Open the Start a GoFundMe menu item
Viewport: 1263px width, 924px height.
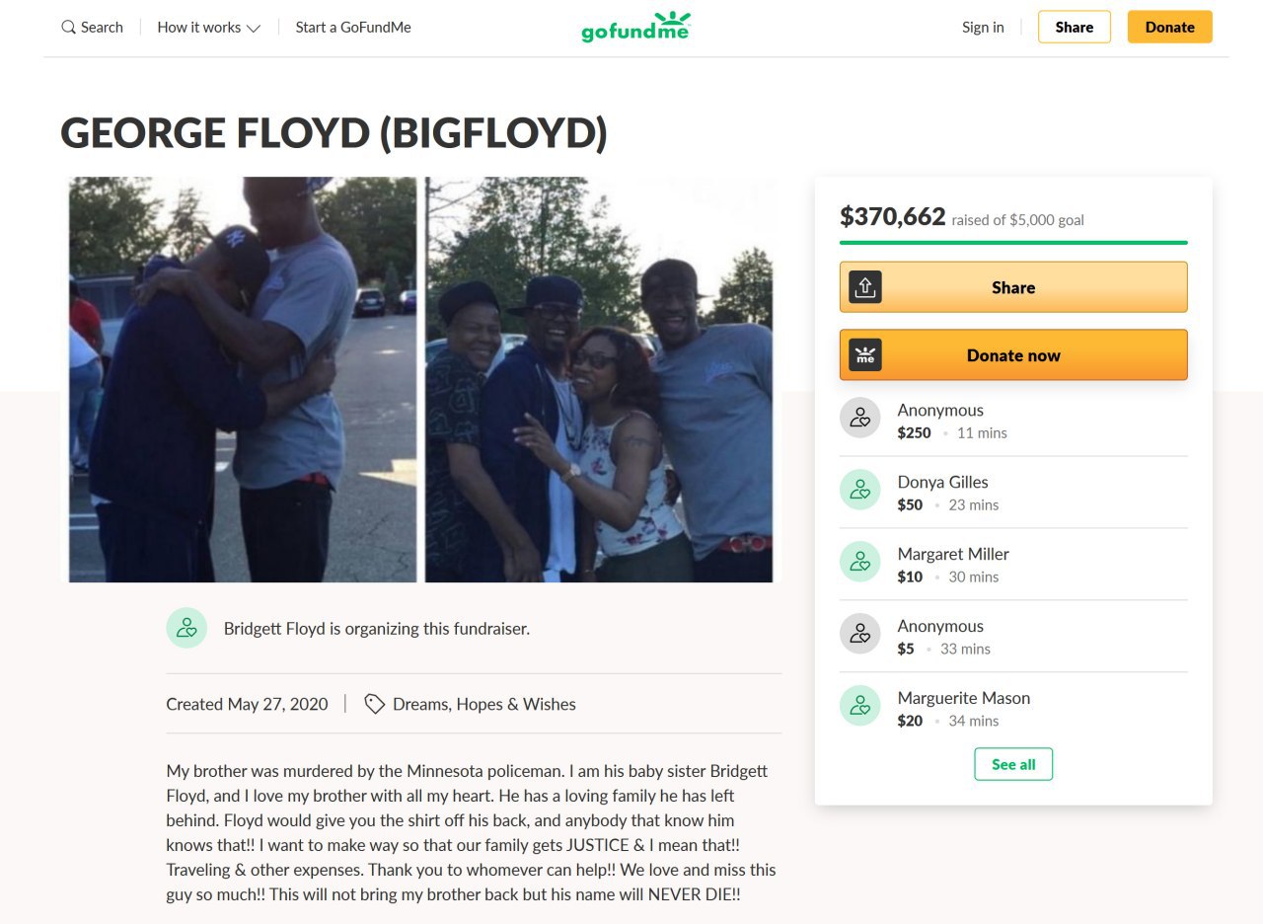(x=353, y=28)
